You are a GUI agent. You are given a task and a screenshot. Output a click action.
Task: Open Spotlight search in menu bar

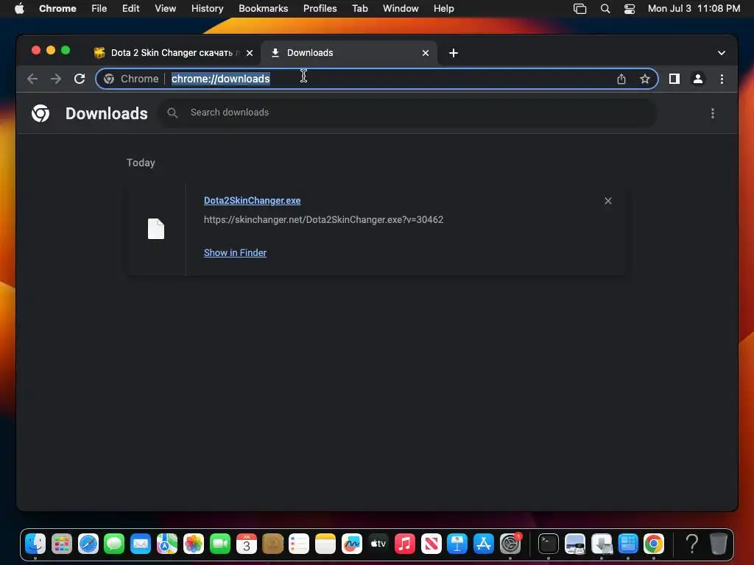[605, 9]
